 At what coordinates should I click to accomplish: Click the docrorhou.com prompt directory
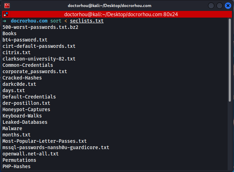point(29,21)
